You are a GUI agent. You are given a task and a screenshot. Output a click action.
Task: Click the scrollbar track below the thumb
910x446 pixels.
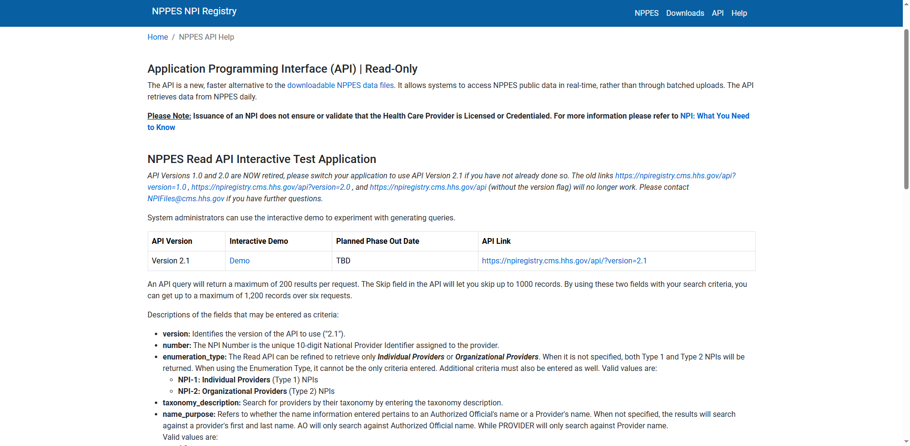click(x=906, y=311)
